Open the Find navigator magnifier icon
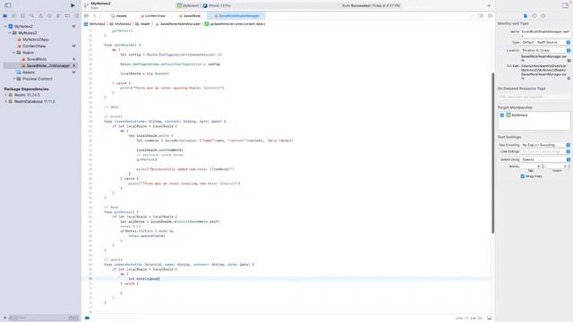Screen dimensions: 573x322 click(x=32, y=16)
